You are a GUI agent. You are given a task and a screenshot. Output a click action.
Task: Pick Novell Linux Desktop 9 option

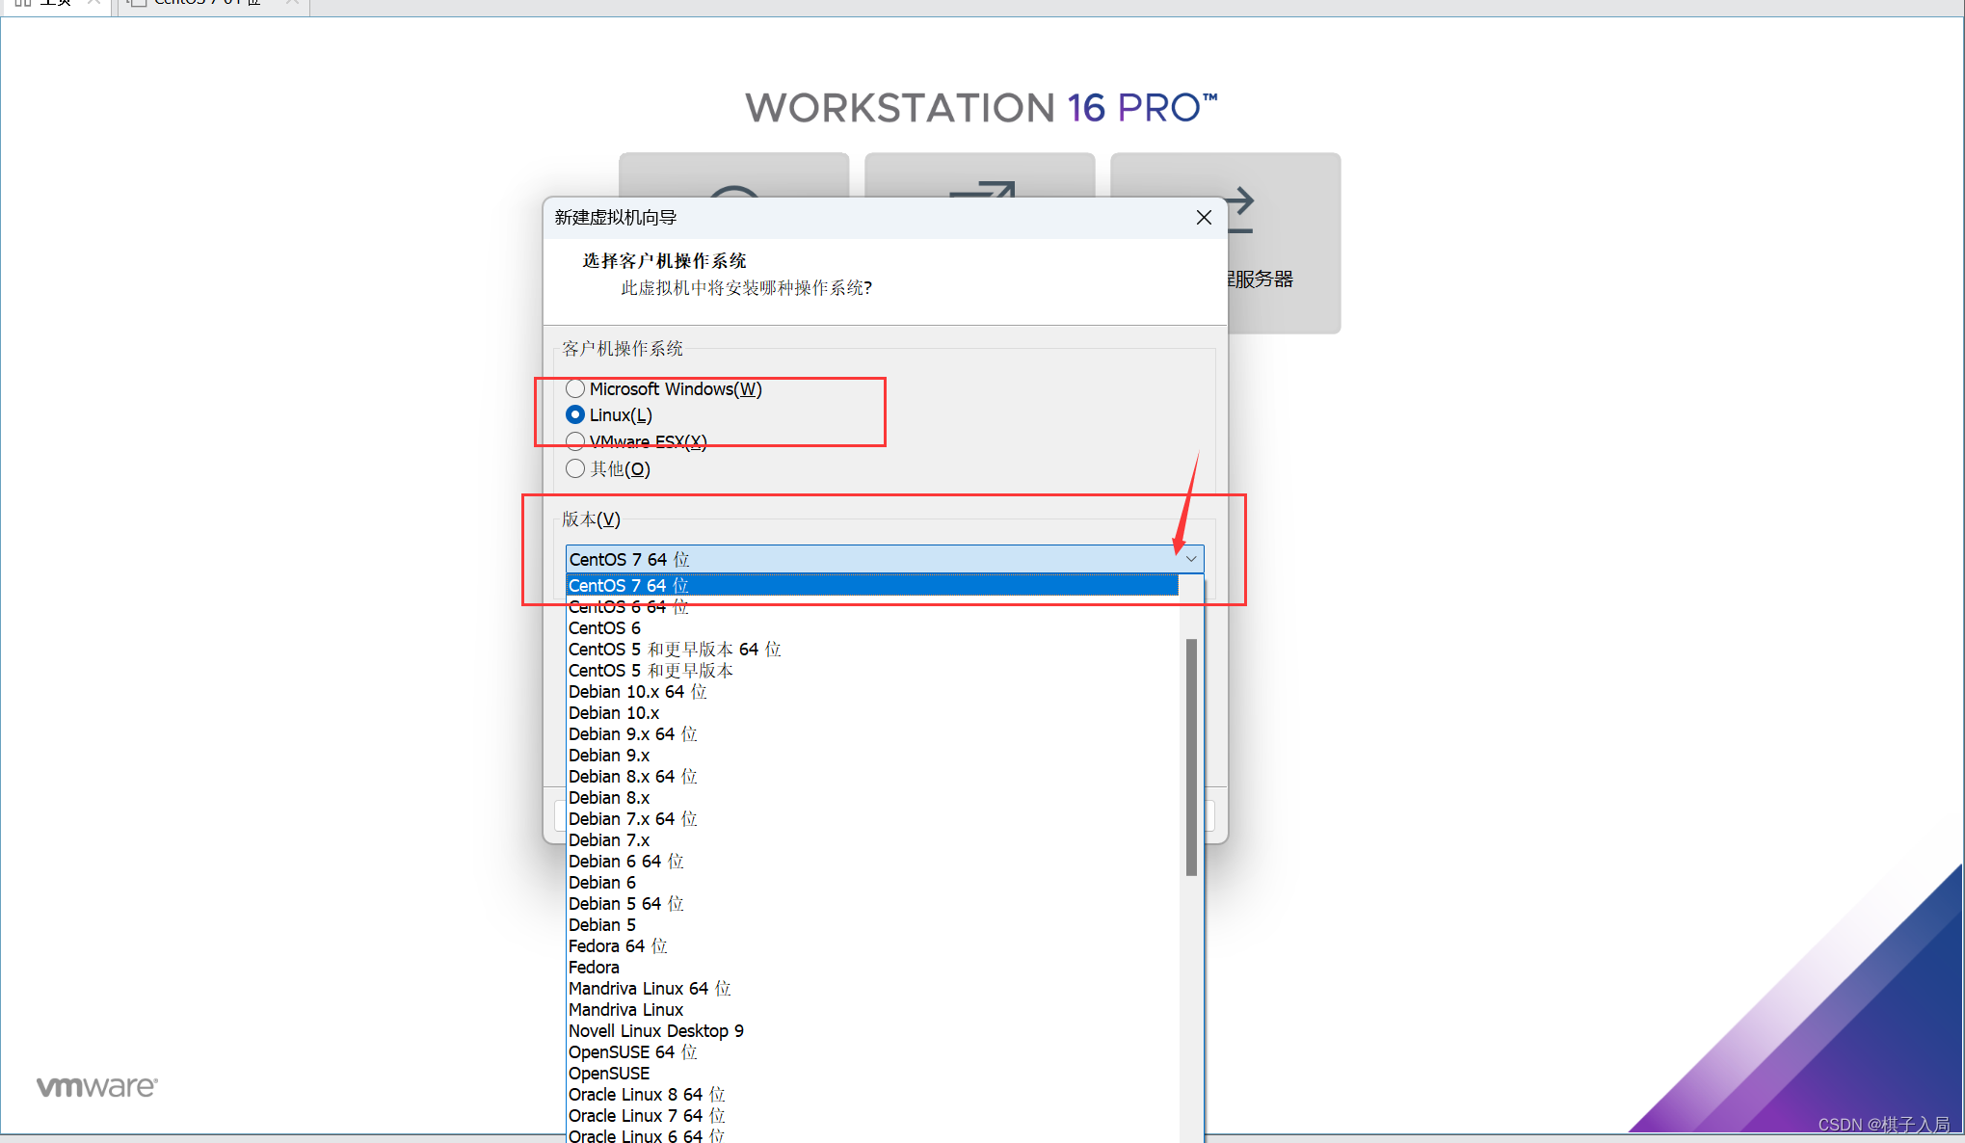pyautogui.click(x=655, y=1031)
